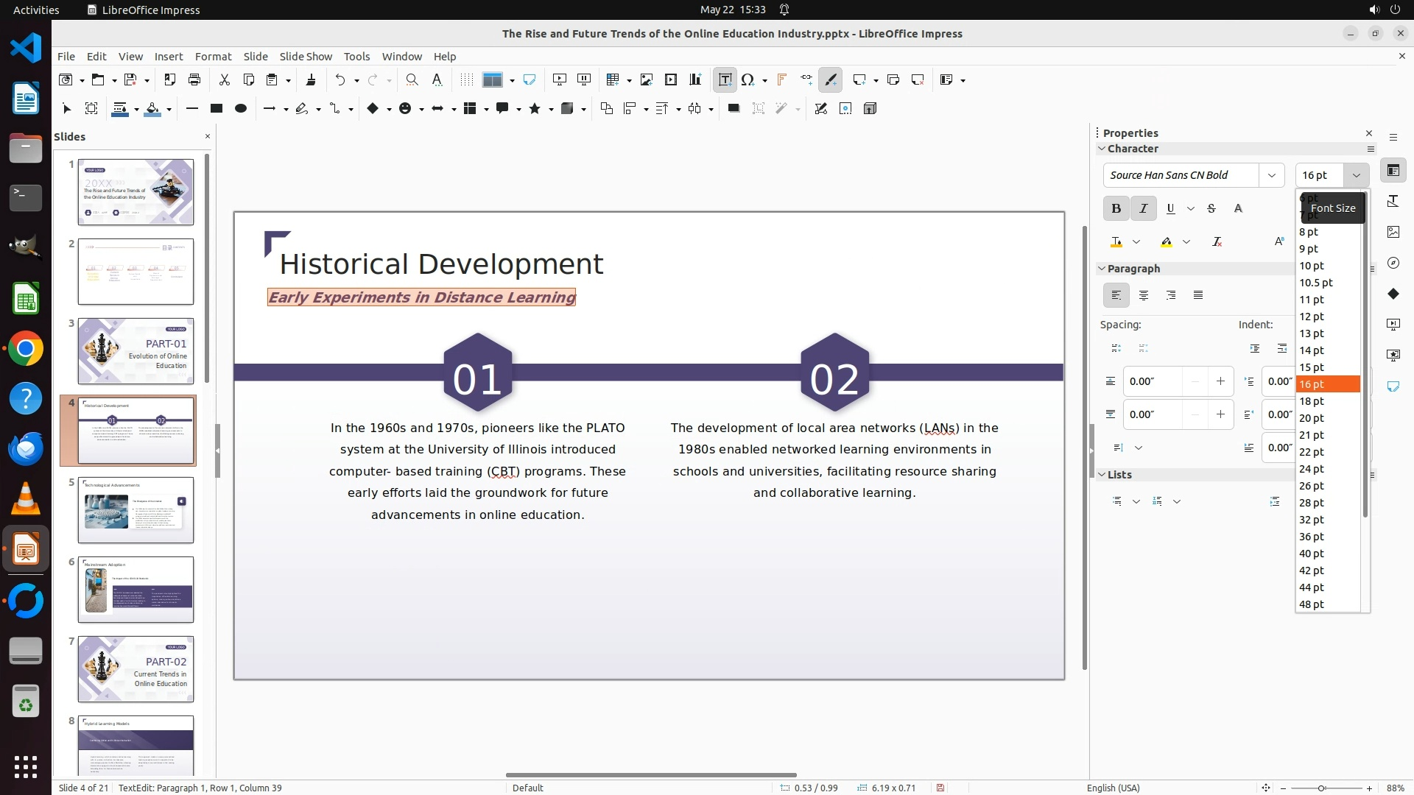Select 36 pt in font size list
This screenshot has width=1414, height=795.
tap(1312, 537)
